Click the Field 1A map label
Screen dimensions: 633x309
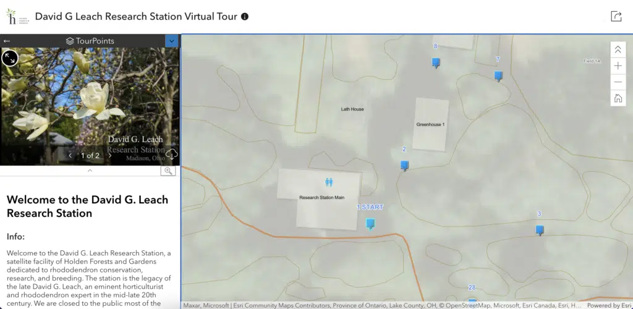click(592, 61)
